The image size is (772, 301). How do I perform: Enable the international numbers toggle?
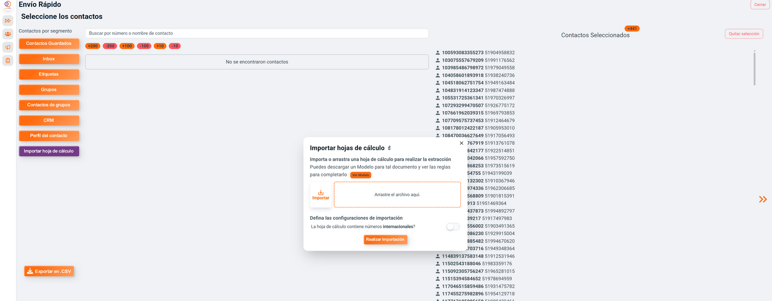(x=453, y=227)
